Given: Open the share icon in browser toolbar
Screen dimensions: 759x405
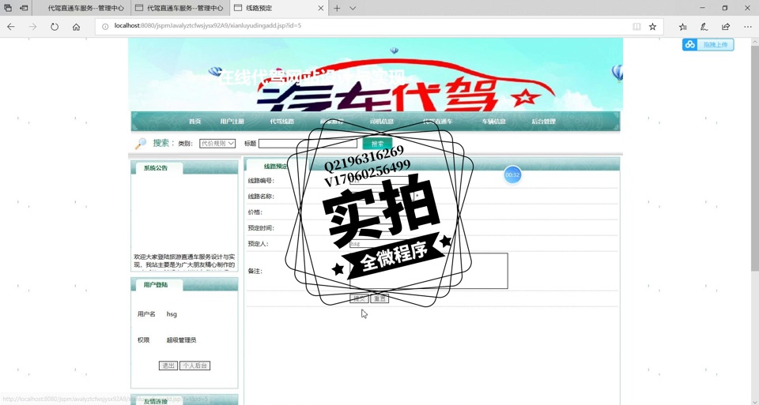Looking at the screenshot, I should (725, 26).
